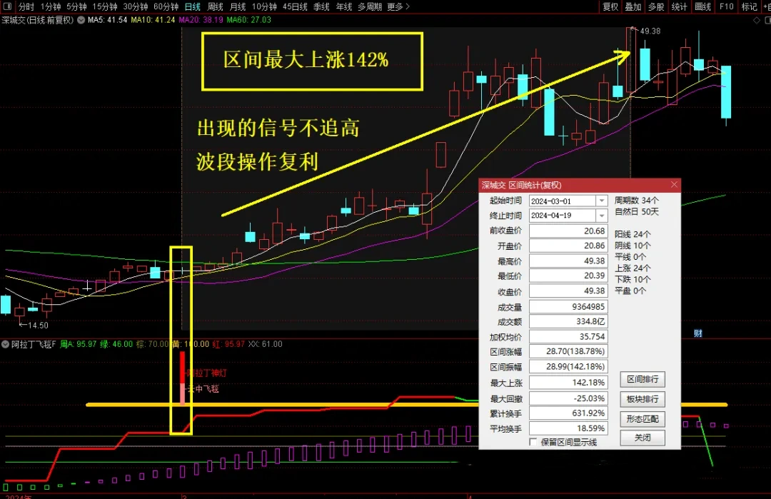Click the round arrow icon beside 深城交 title
Viewport: 771px width, 499px height.
pyautogui.click(x=79, y=20)
